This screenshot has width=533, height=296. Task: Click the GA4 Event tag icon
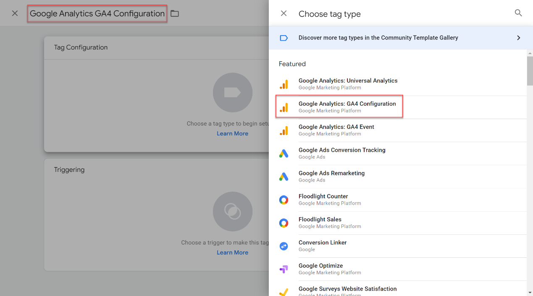click(x=284, y=130)
